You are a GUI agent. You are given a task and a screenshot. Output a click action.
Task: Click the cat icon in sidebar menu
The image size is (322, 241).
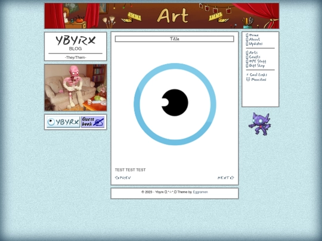pos(248,79)
